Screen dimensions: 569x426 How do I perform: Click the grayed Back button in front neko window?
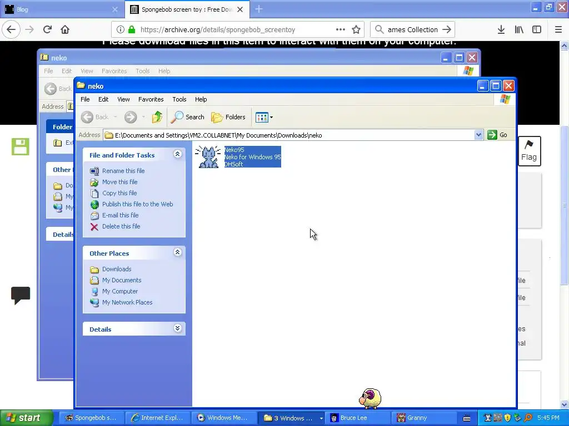click(94, 117)
